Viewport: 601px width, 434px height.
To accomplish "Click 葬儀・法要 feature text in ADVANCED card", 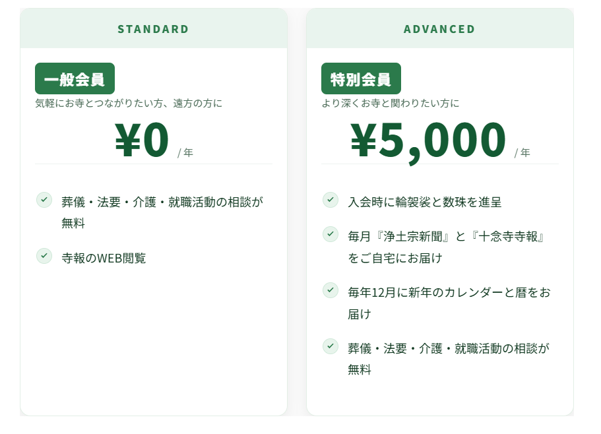I will pos(449,348).
